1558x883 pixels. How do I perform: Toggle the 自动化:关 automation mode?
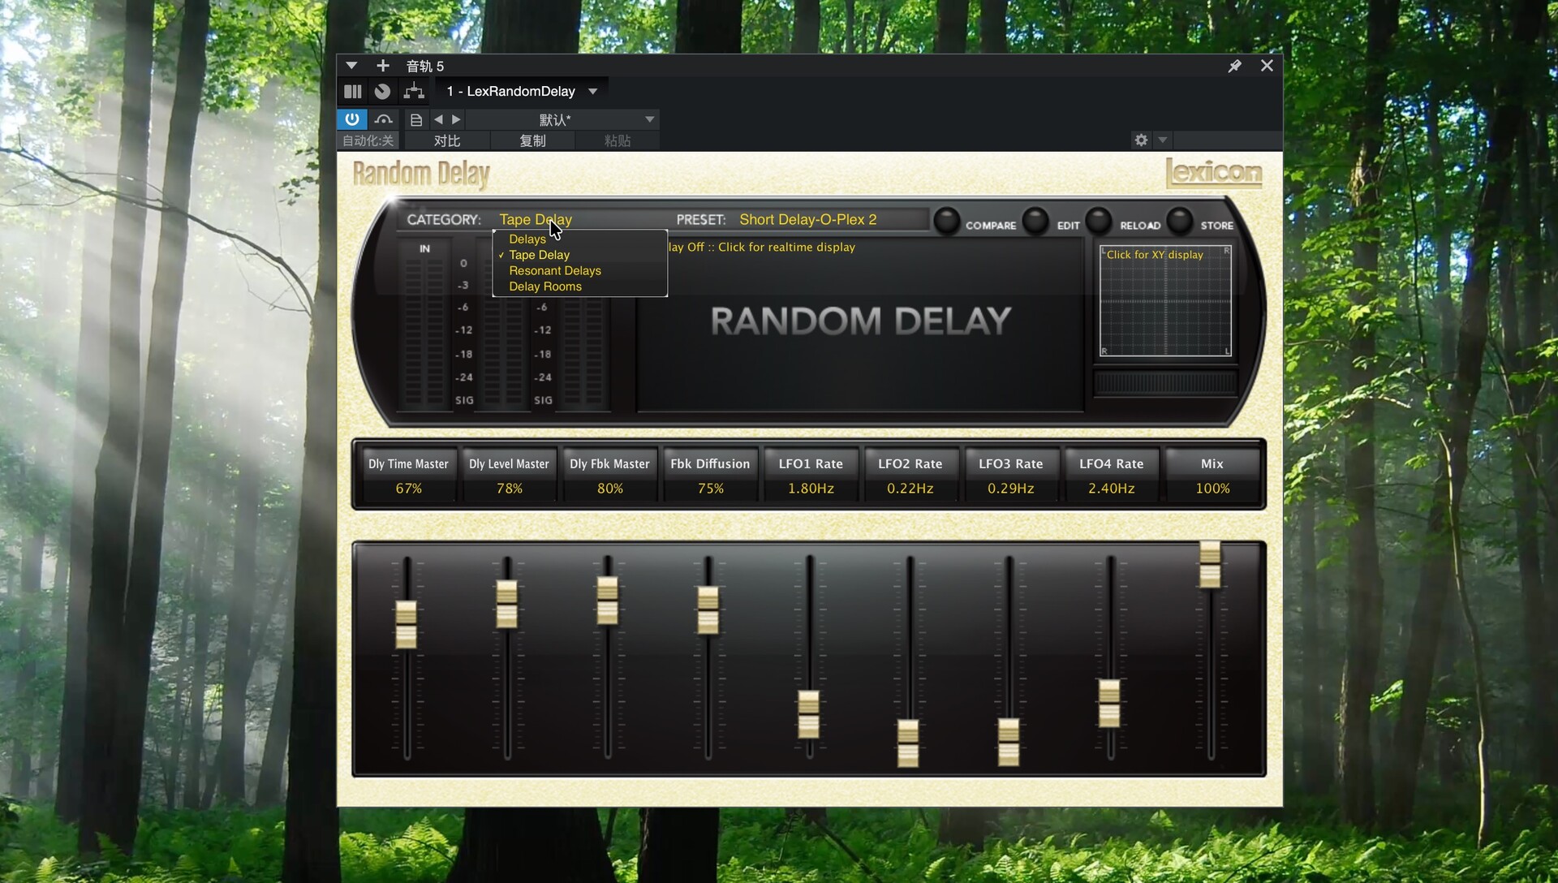click(368, 140)
